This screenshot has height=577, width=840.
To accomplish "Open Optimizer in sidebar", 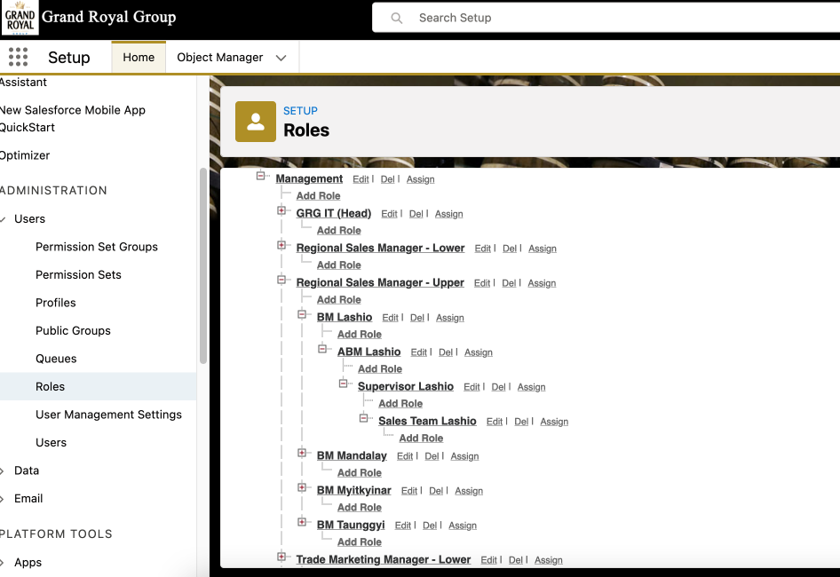I will (x=25, y=155).
